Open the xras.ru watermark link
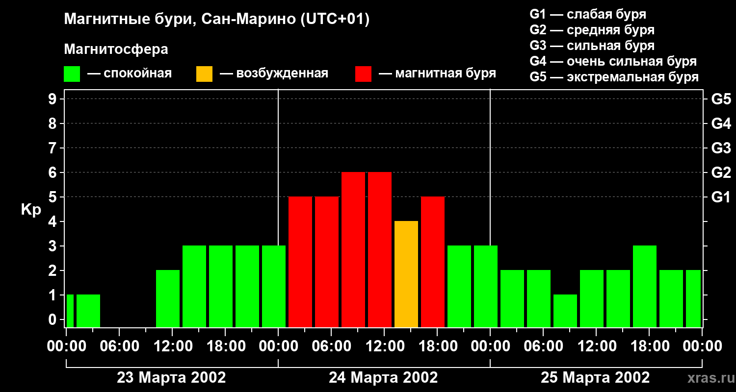The height and width of the screenshot is (392, 736). [x=710, y=378]
